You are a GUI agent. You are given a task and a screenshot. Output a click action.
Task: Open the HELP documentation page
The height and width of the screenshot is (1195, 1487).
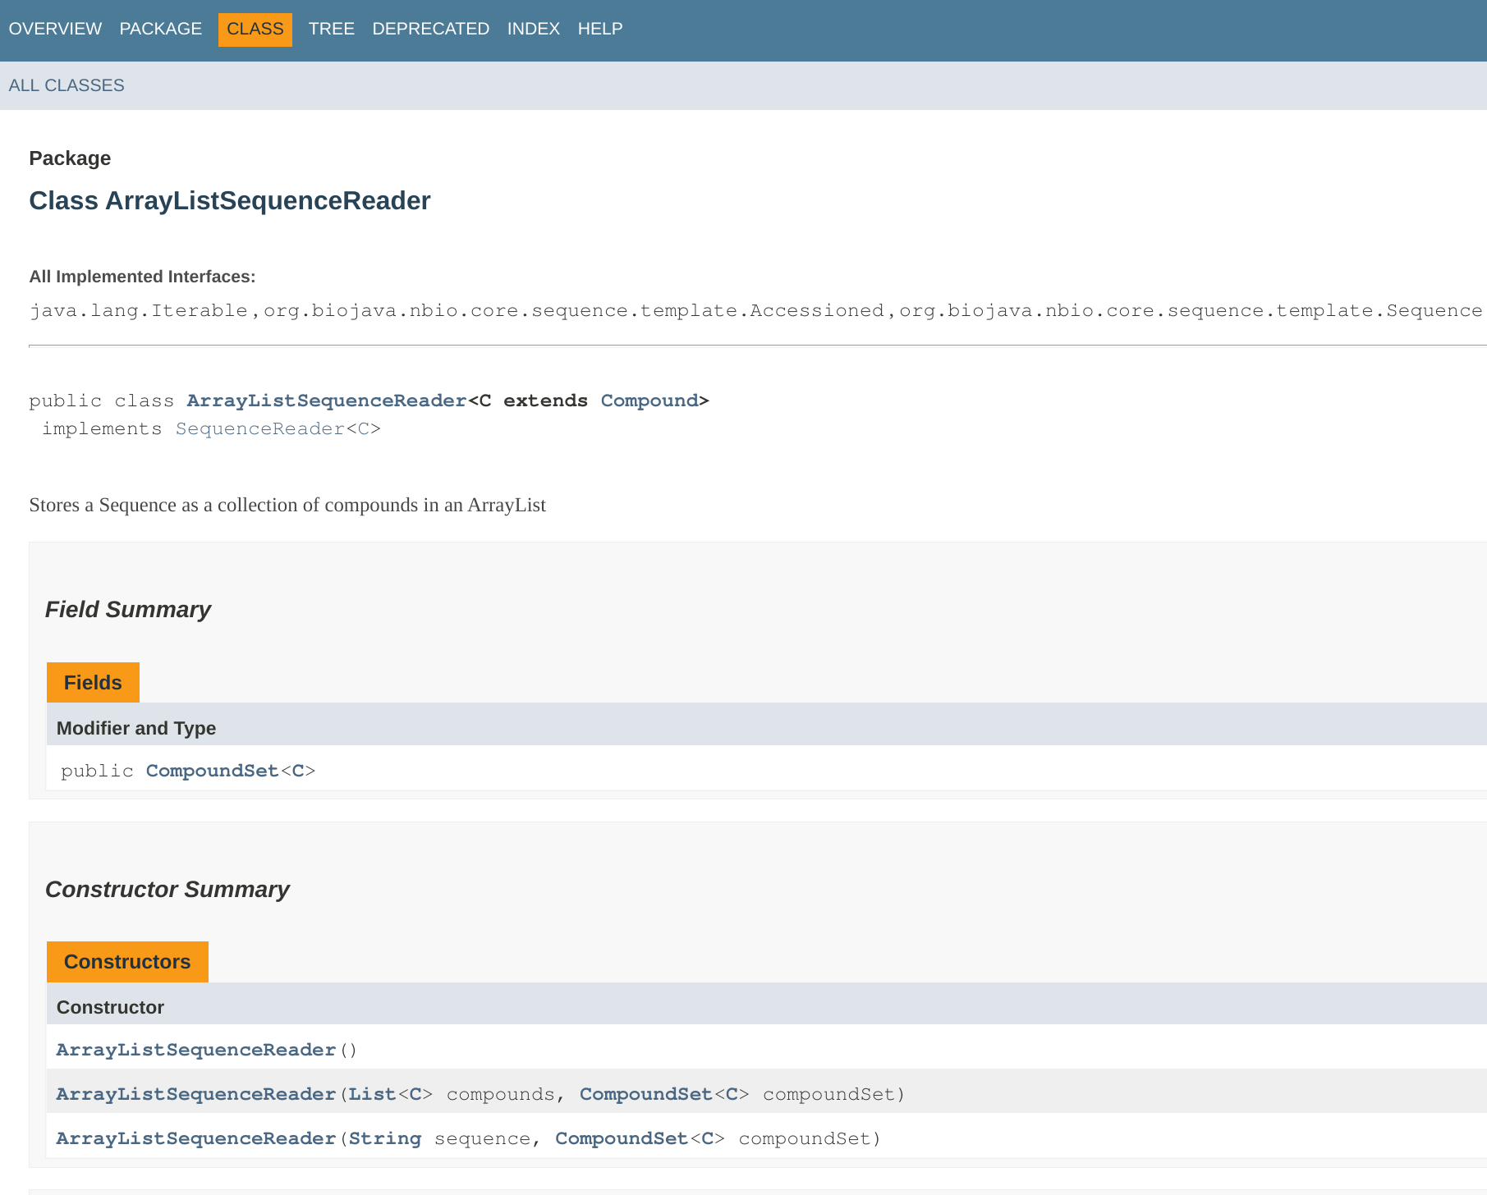coord(599,29)
